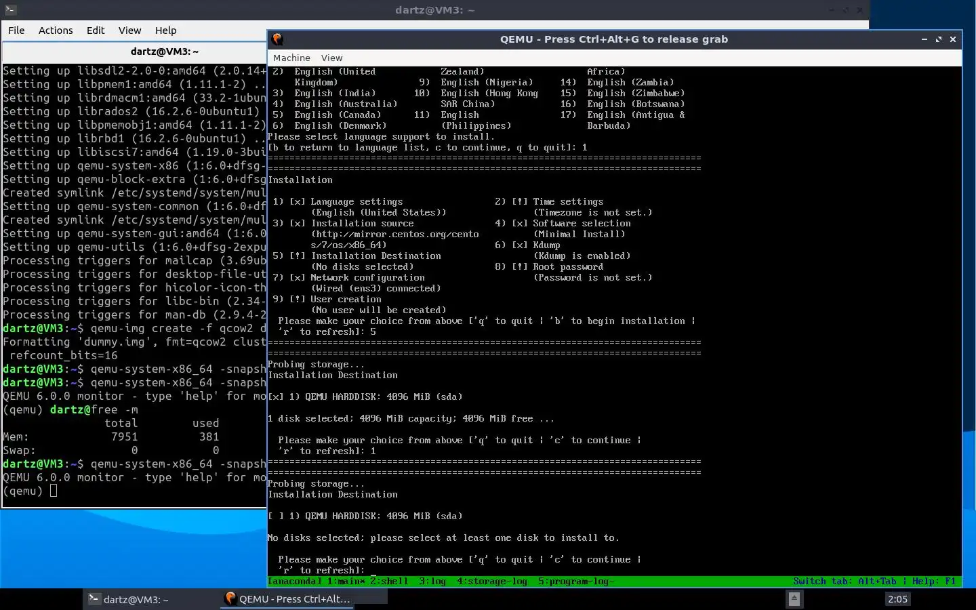This screenshot has height=610, width=976.
Task: Click '5) [!] Installation Destination' menu line
Action: pyautogui.click(x=357, y=256)
